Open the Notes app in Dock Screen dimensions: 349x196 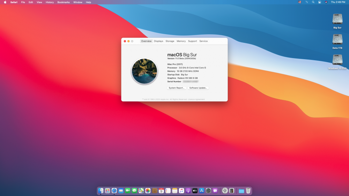(x=175, y=190)
